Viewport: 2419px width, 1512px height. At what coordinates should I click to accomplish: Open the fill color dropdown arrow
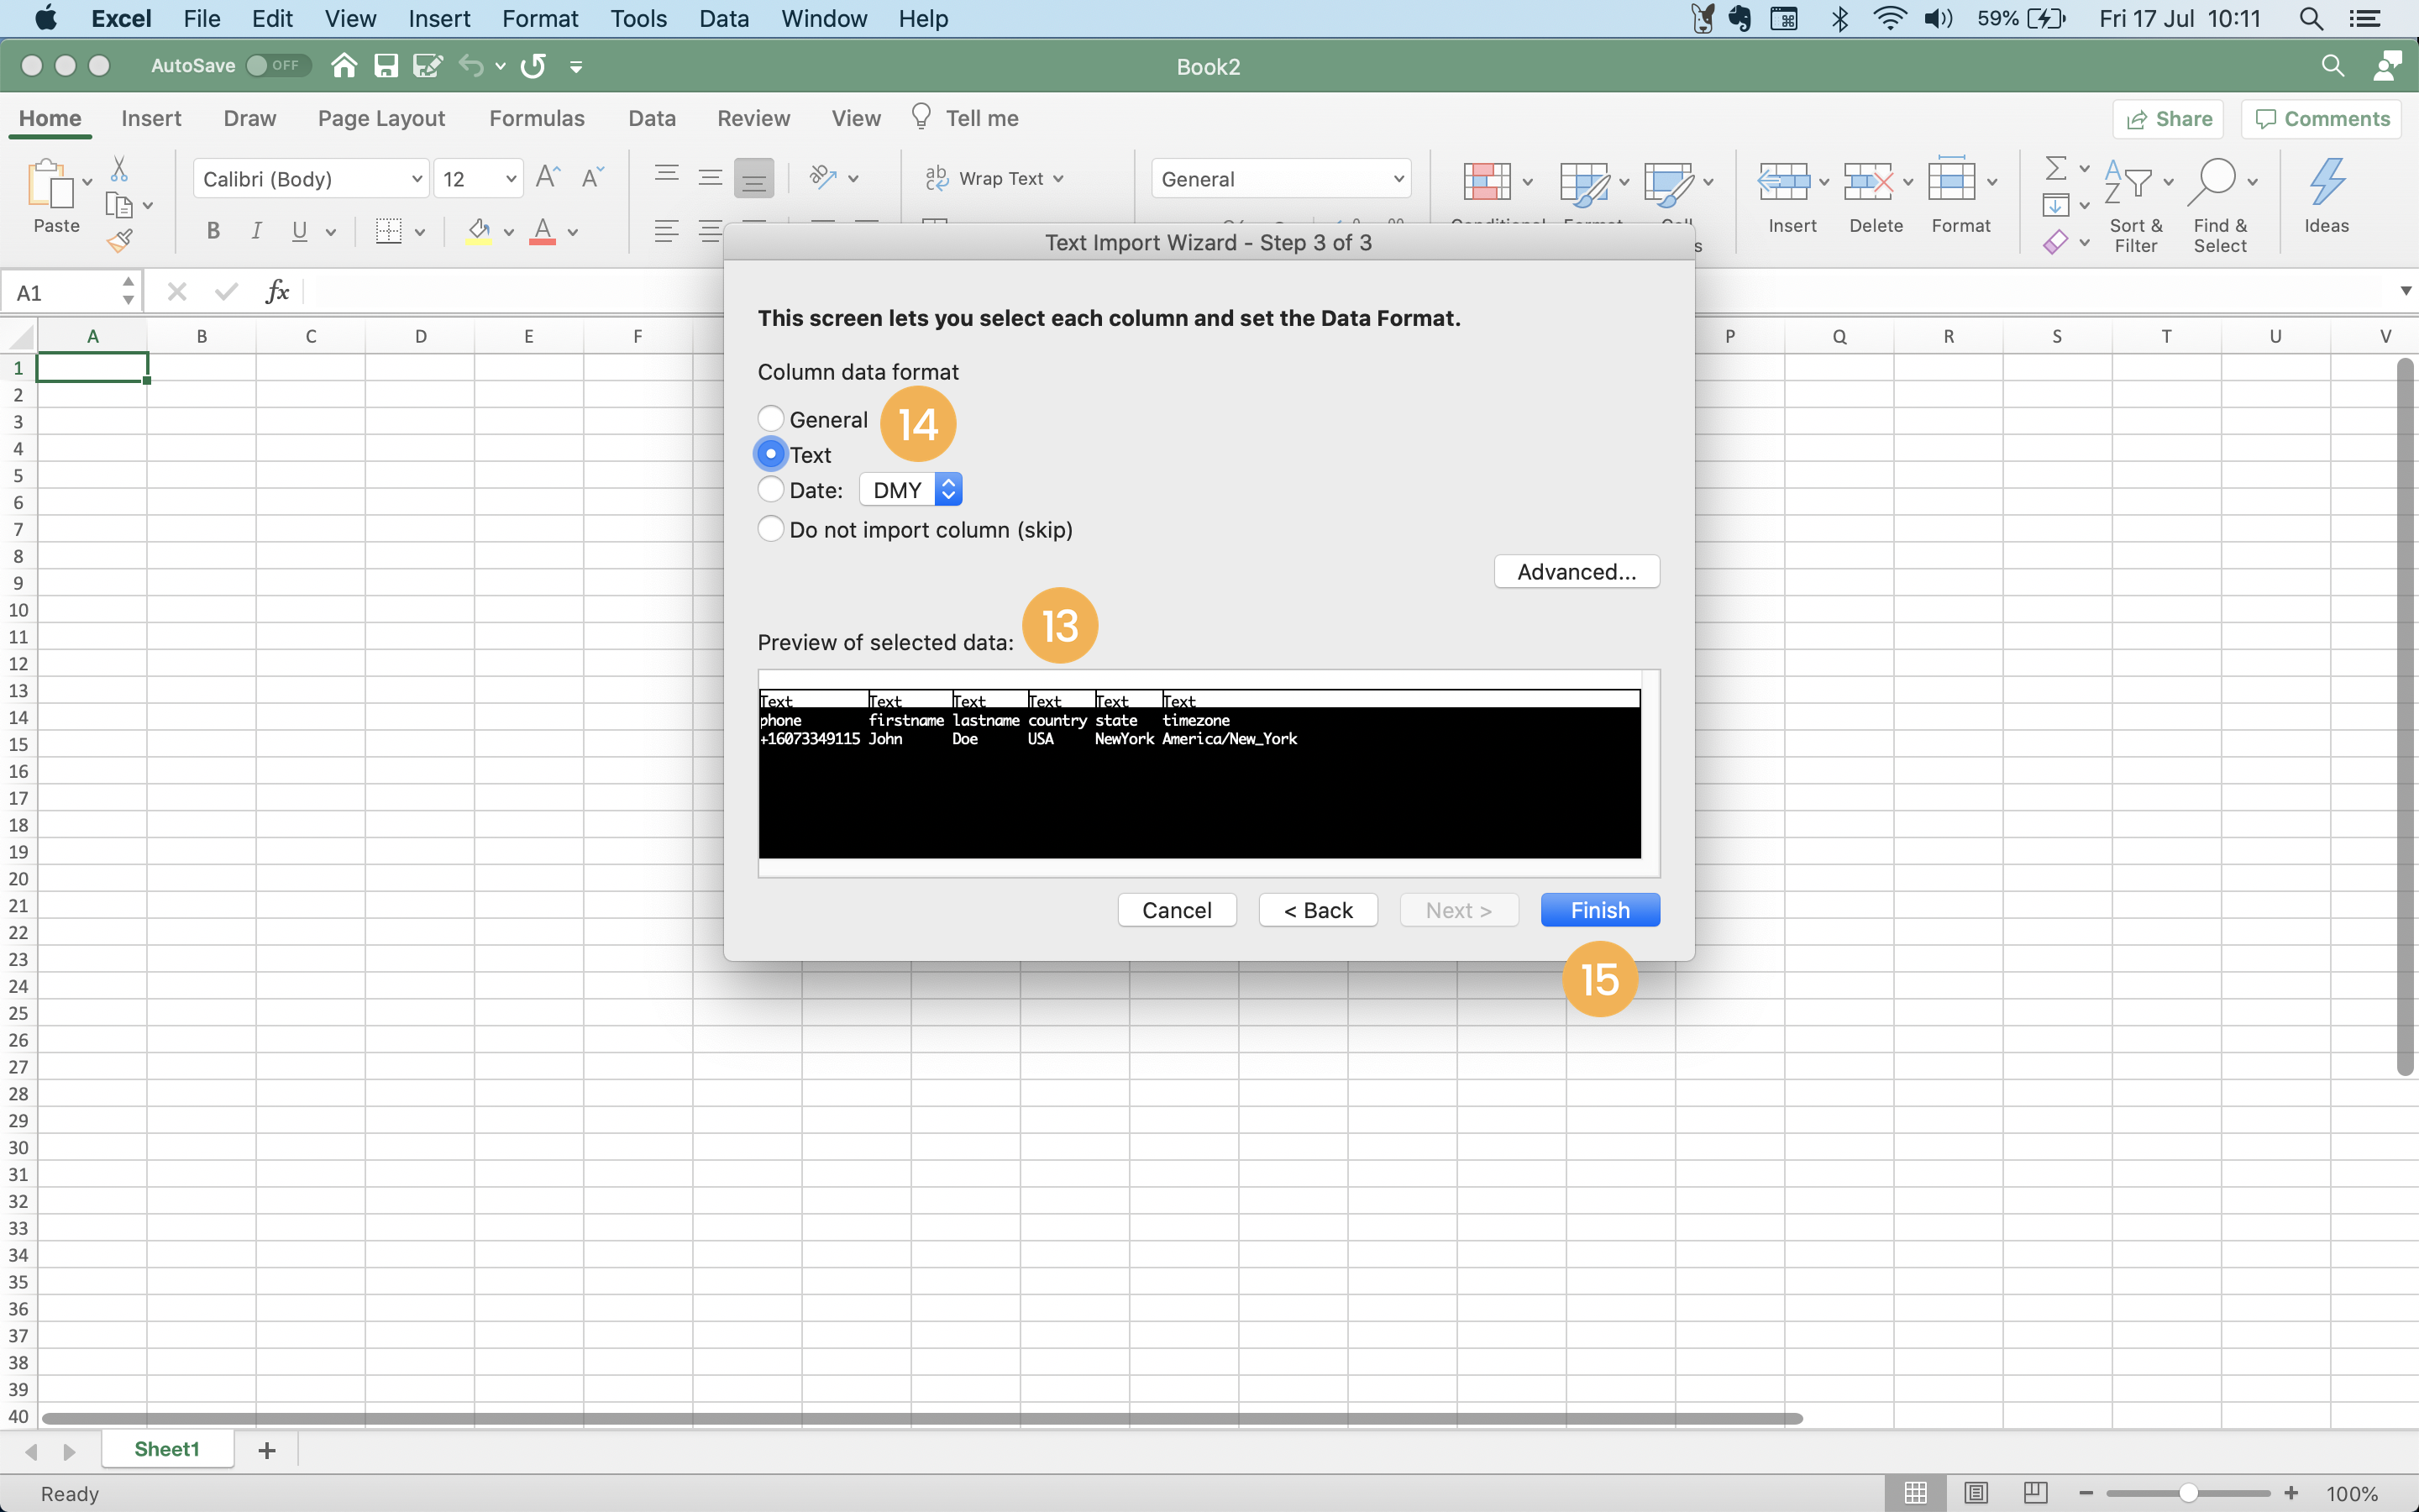tap(509, 232)
